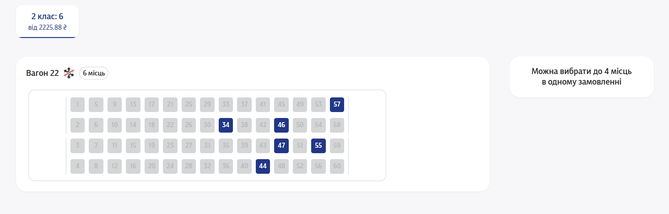Select available seat 57
The width and height of the screenshot is (669, 214).
[337, 104]
